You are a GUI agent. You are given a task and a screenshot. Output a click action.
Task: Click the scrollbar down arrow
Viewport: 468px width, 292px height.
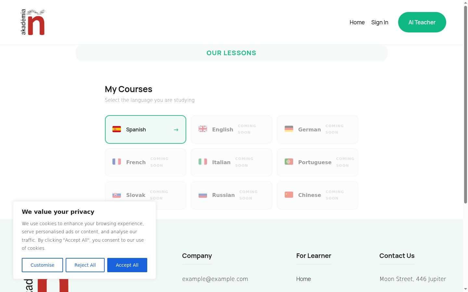tap(465, 289)
